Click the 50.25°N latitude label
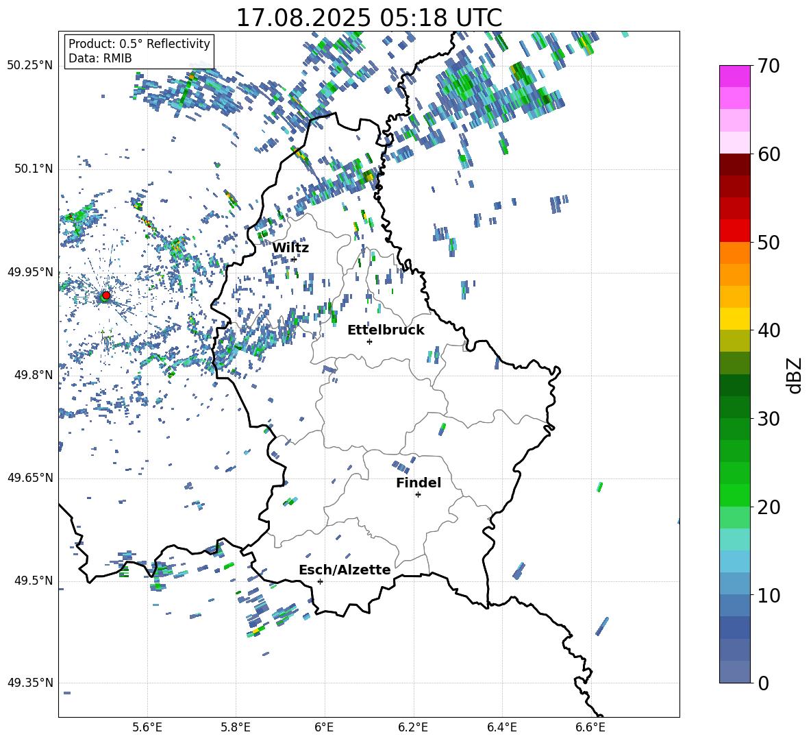The image size is (811, 741). click(30, 66)
